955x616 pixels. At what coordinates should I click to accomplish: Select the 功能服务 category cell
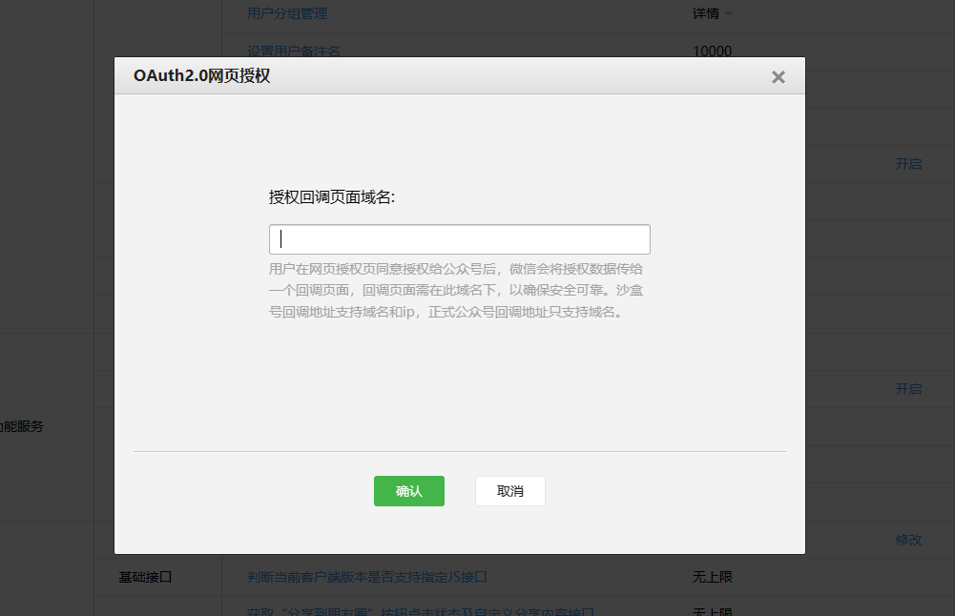point(23,426)
